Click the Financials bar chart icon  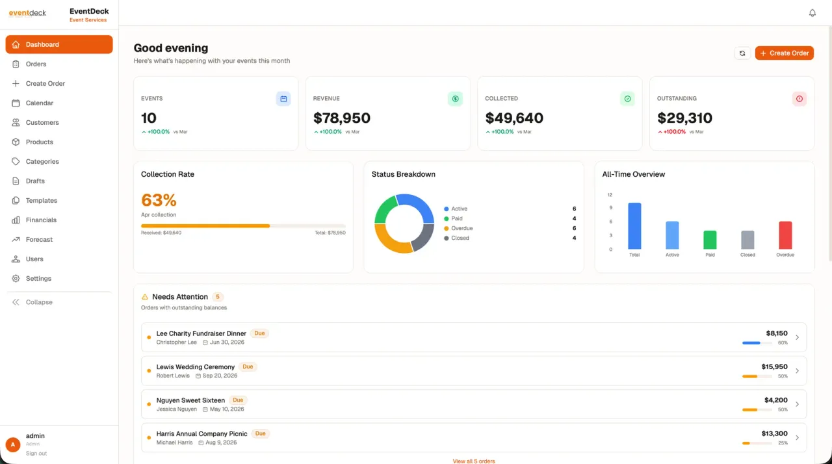(x=16, y=220)
